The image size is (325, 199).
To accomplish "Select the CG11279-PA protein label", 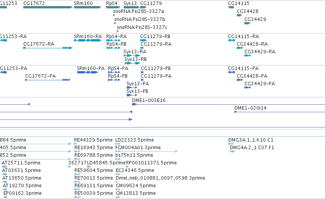I will click(x=156, y=76).
